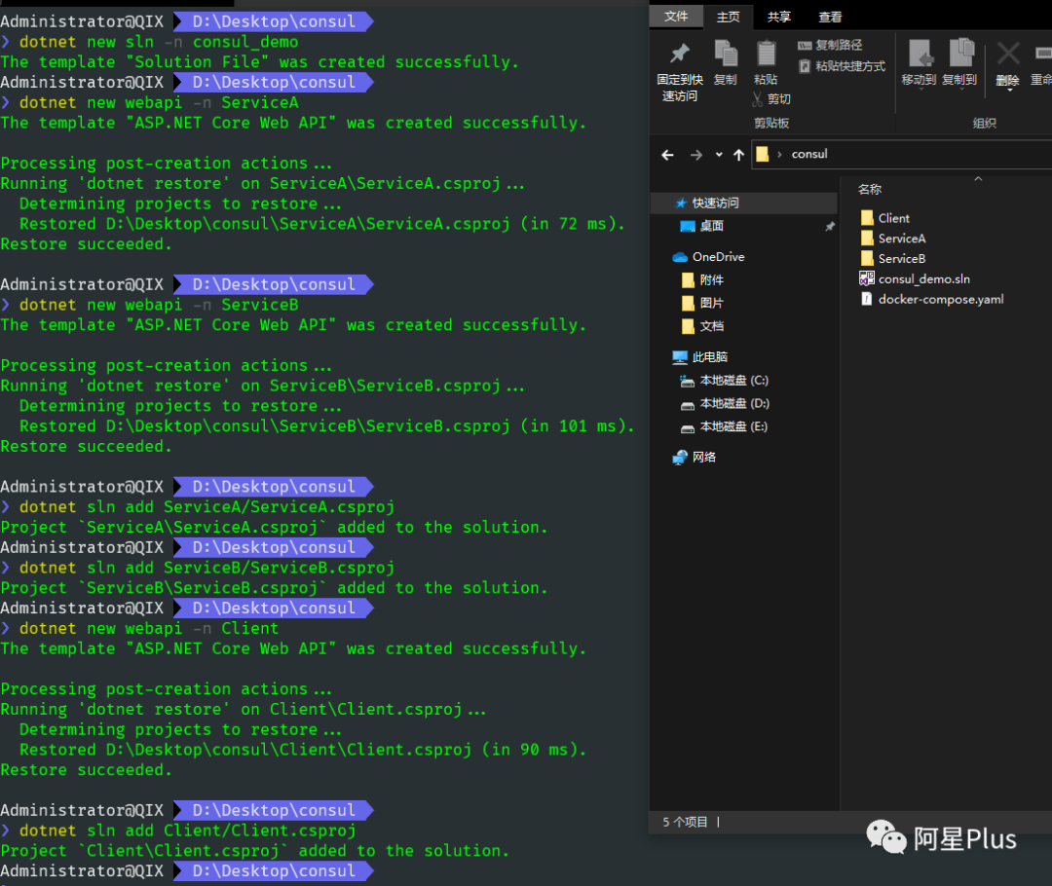Click the Delete X icon
This screenshot has height=886, width=1052.
point(1008,53)
